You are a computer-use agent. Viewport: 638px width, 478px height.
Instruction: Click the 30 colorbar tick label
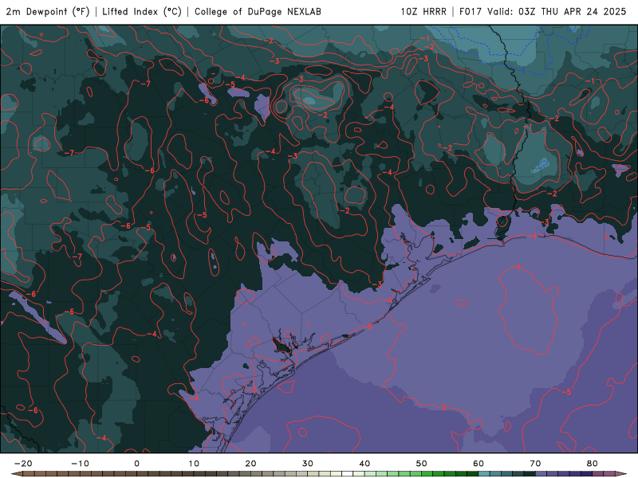point(308,464)
